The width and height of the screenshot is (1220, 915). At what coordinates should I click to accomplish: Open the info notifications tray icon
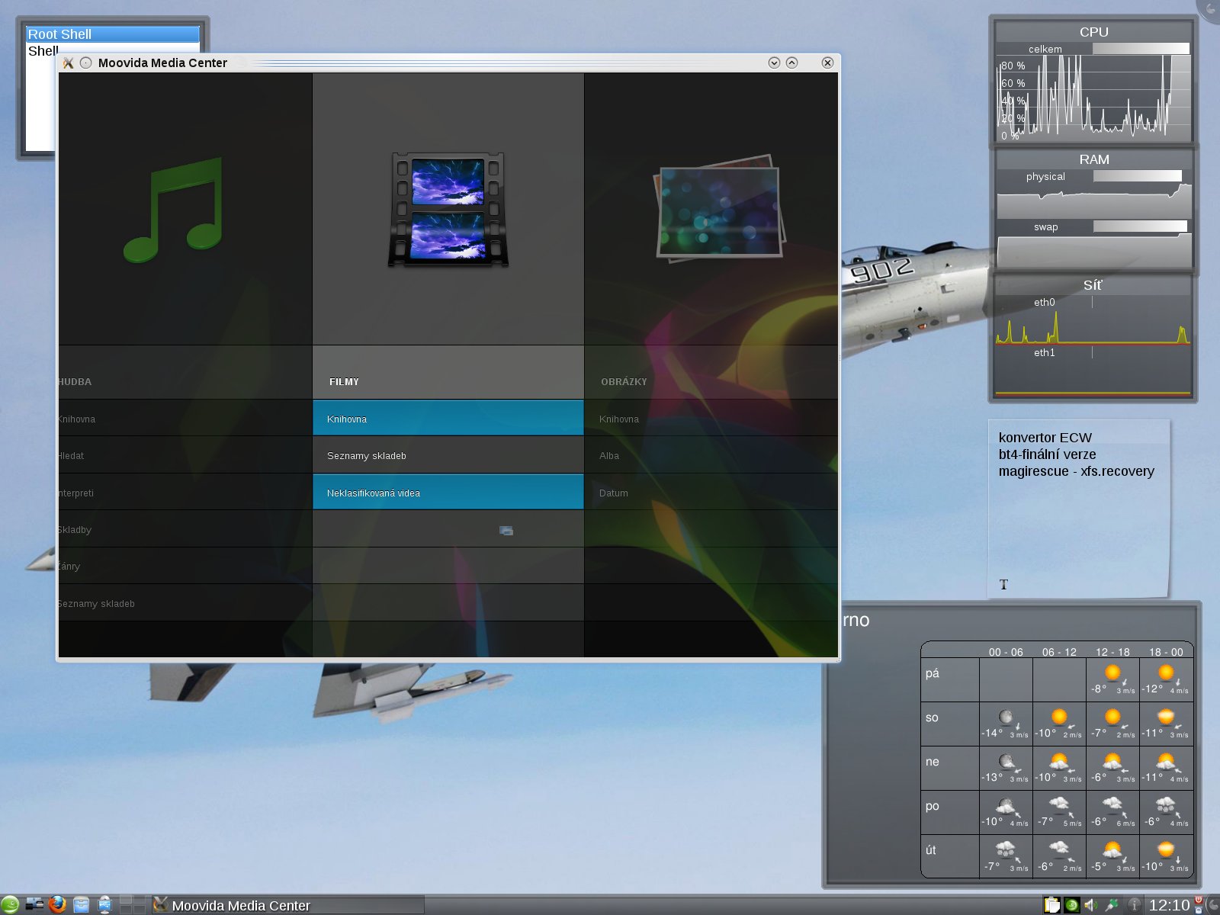1135,905
